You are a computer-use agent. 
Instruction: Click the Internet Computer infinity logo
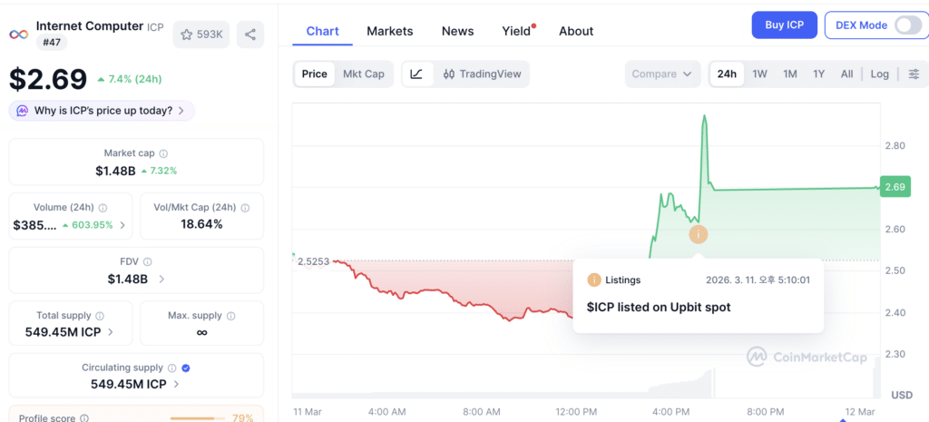tap(19, 34)
